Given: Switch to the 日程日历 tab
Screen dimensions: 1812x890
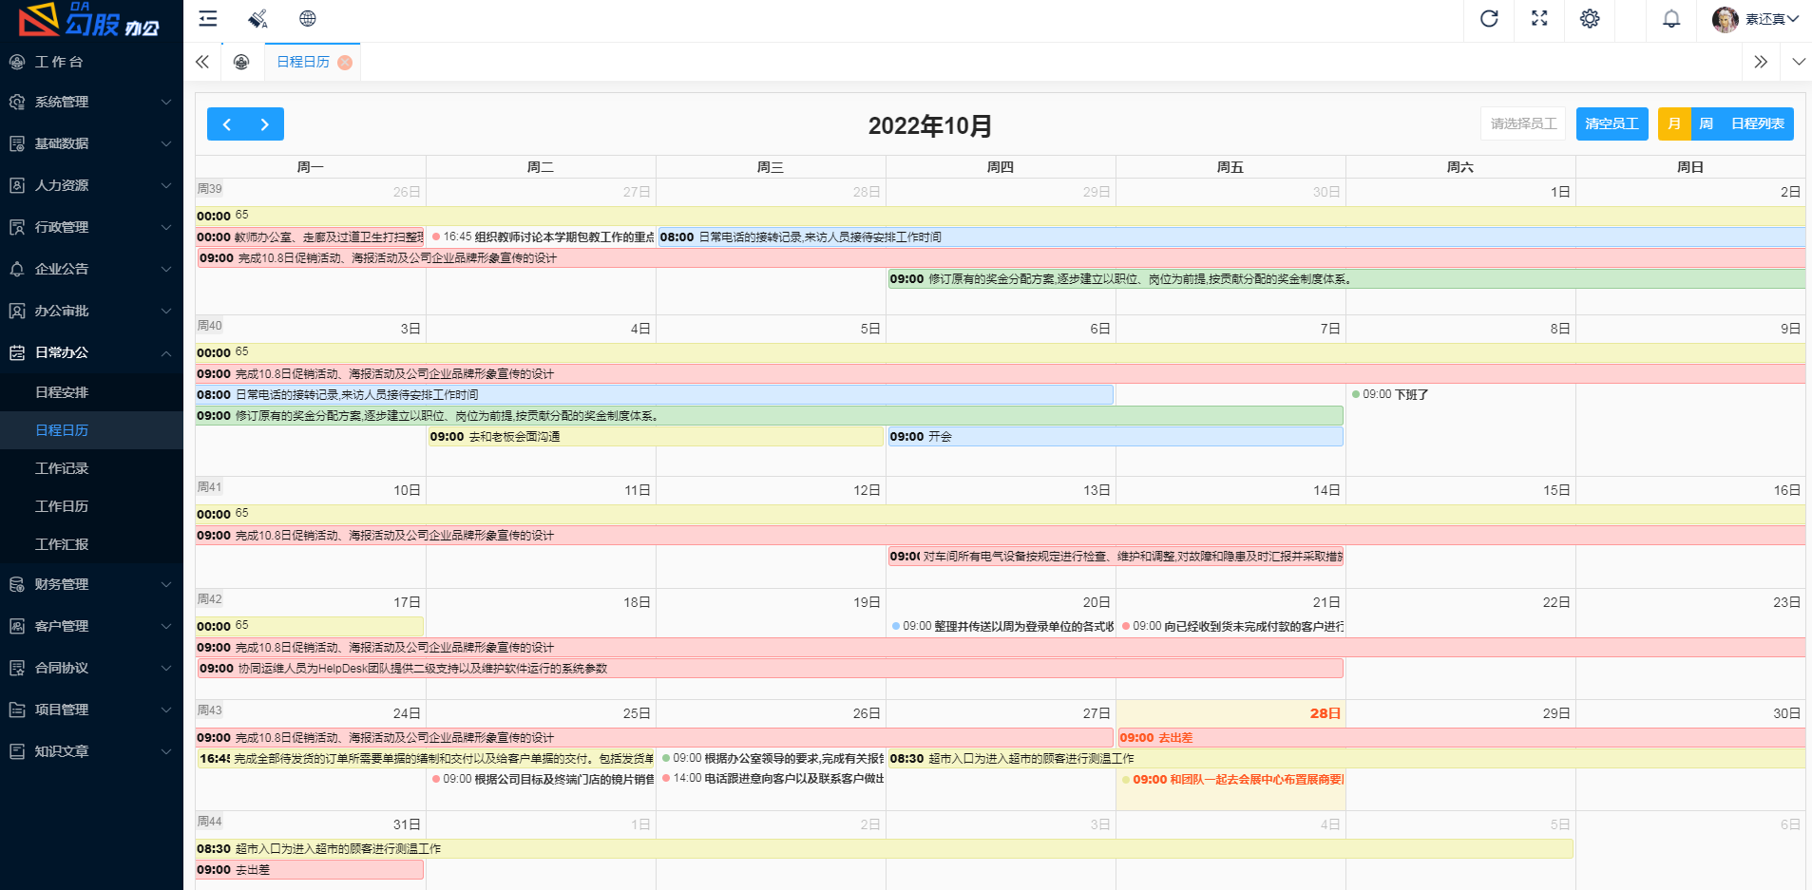Looking at the screenshot, I should (x=303, y=62).
